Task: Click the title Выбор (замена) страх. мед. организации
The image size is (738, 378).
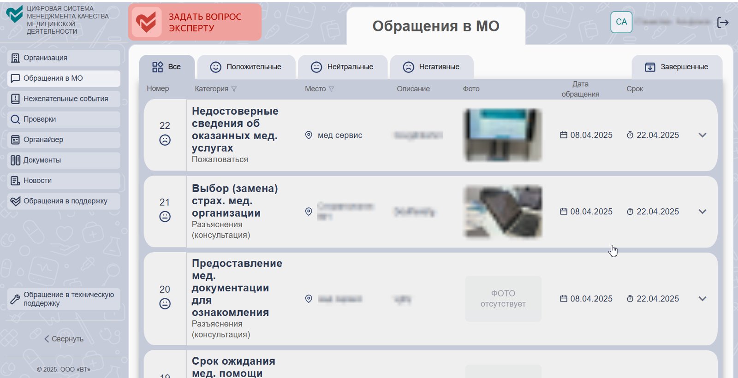Action: [235, 201]
